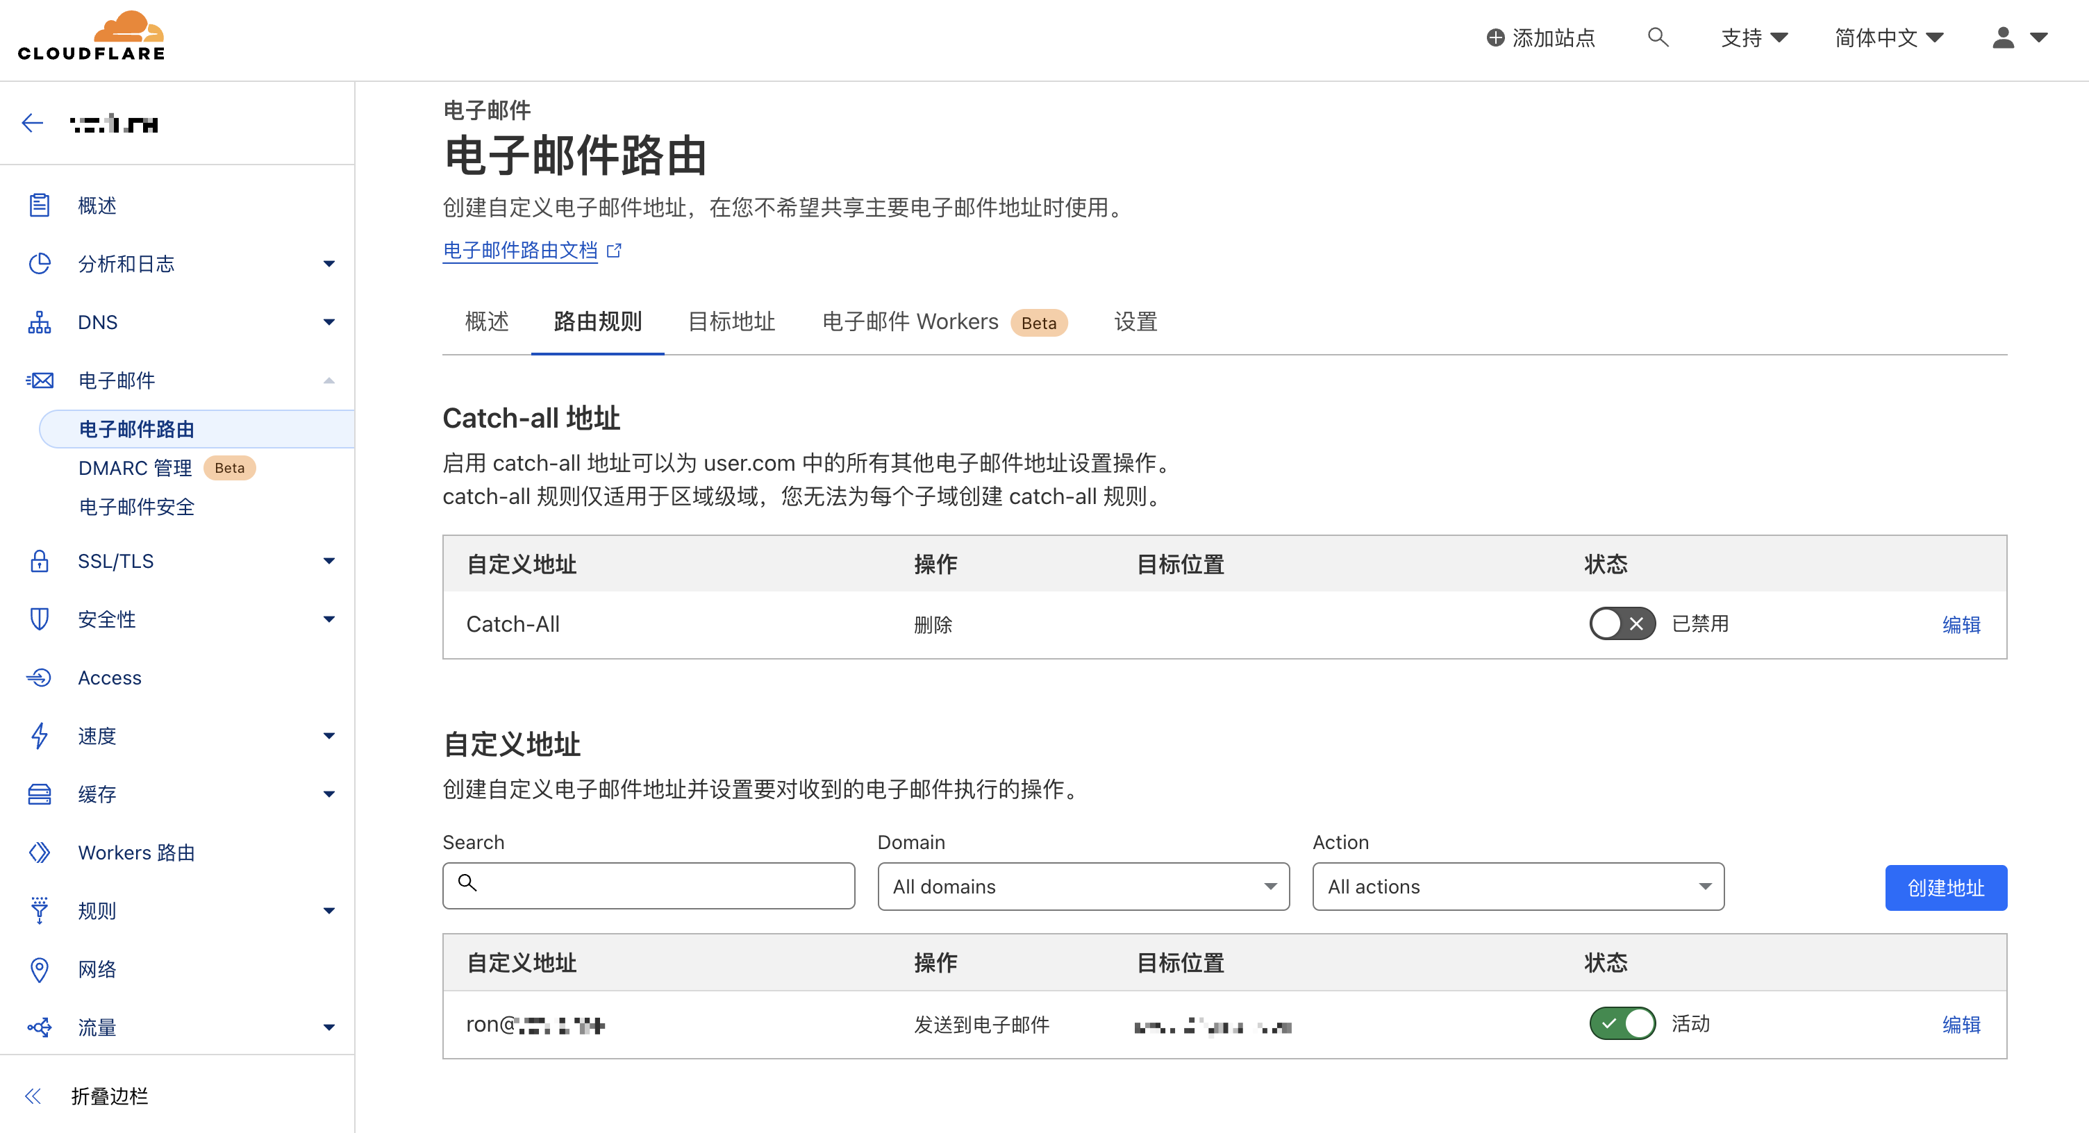Expand the SSL/TLS sidebar section
Screen dimensions: 2089x1133
point(328,561)
